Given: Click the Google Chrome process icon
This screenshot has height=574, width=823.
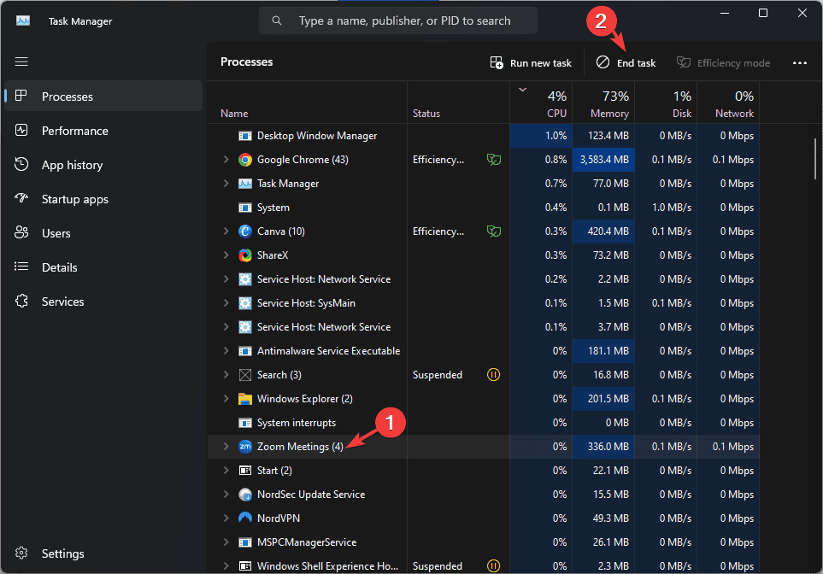Looking at the screenshot, I should click(245, 160).
